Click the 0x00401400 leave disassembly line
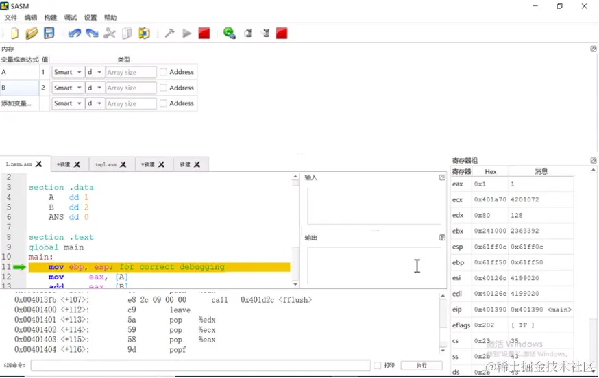Image resolution: width=599 pixels, height=378 pixels. point(102,310)
